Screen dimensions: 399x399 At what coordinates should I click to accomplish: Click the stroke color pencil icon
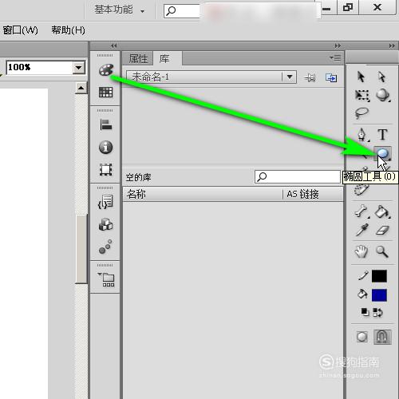362,276
